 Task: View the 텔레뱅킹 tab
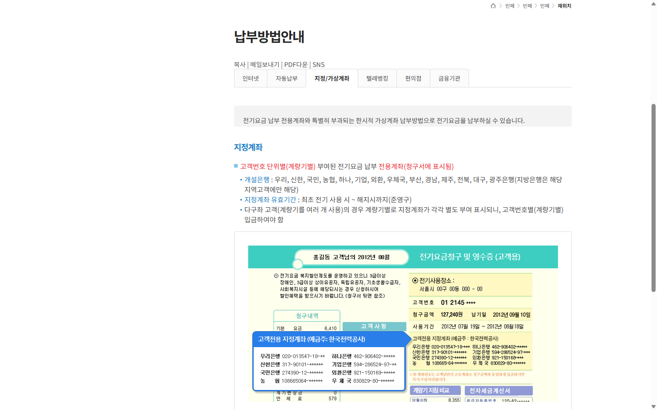click(x=377, y=78)
